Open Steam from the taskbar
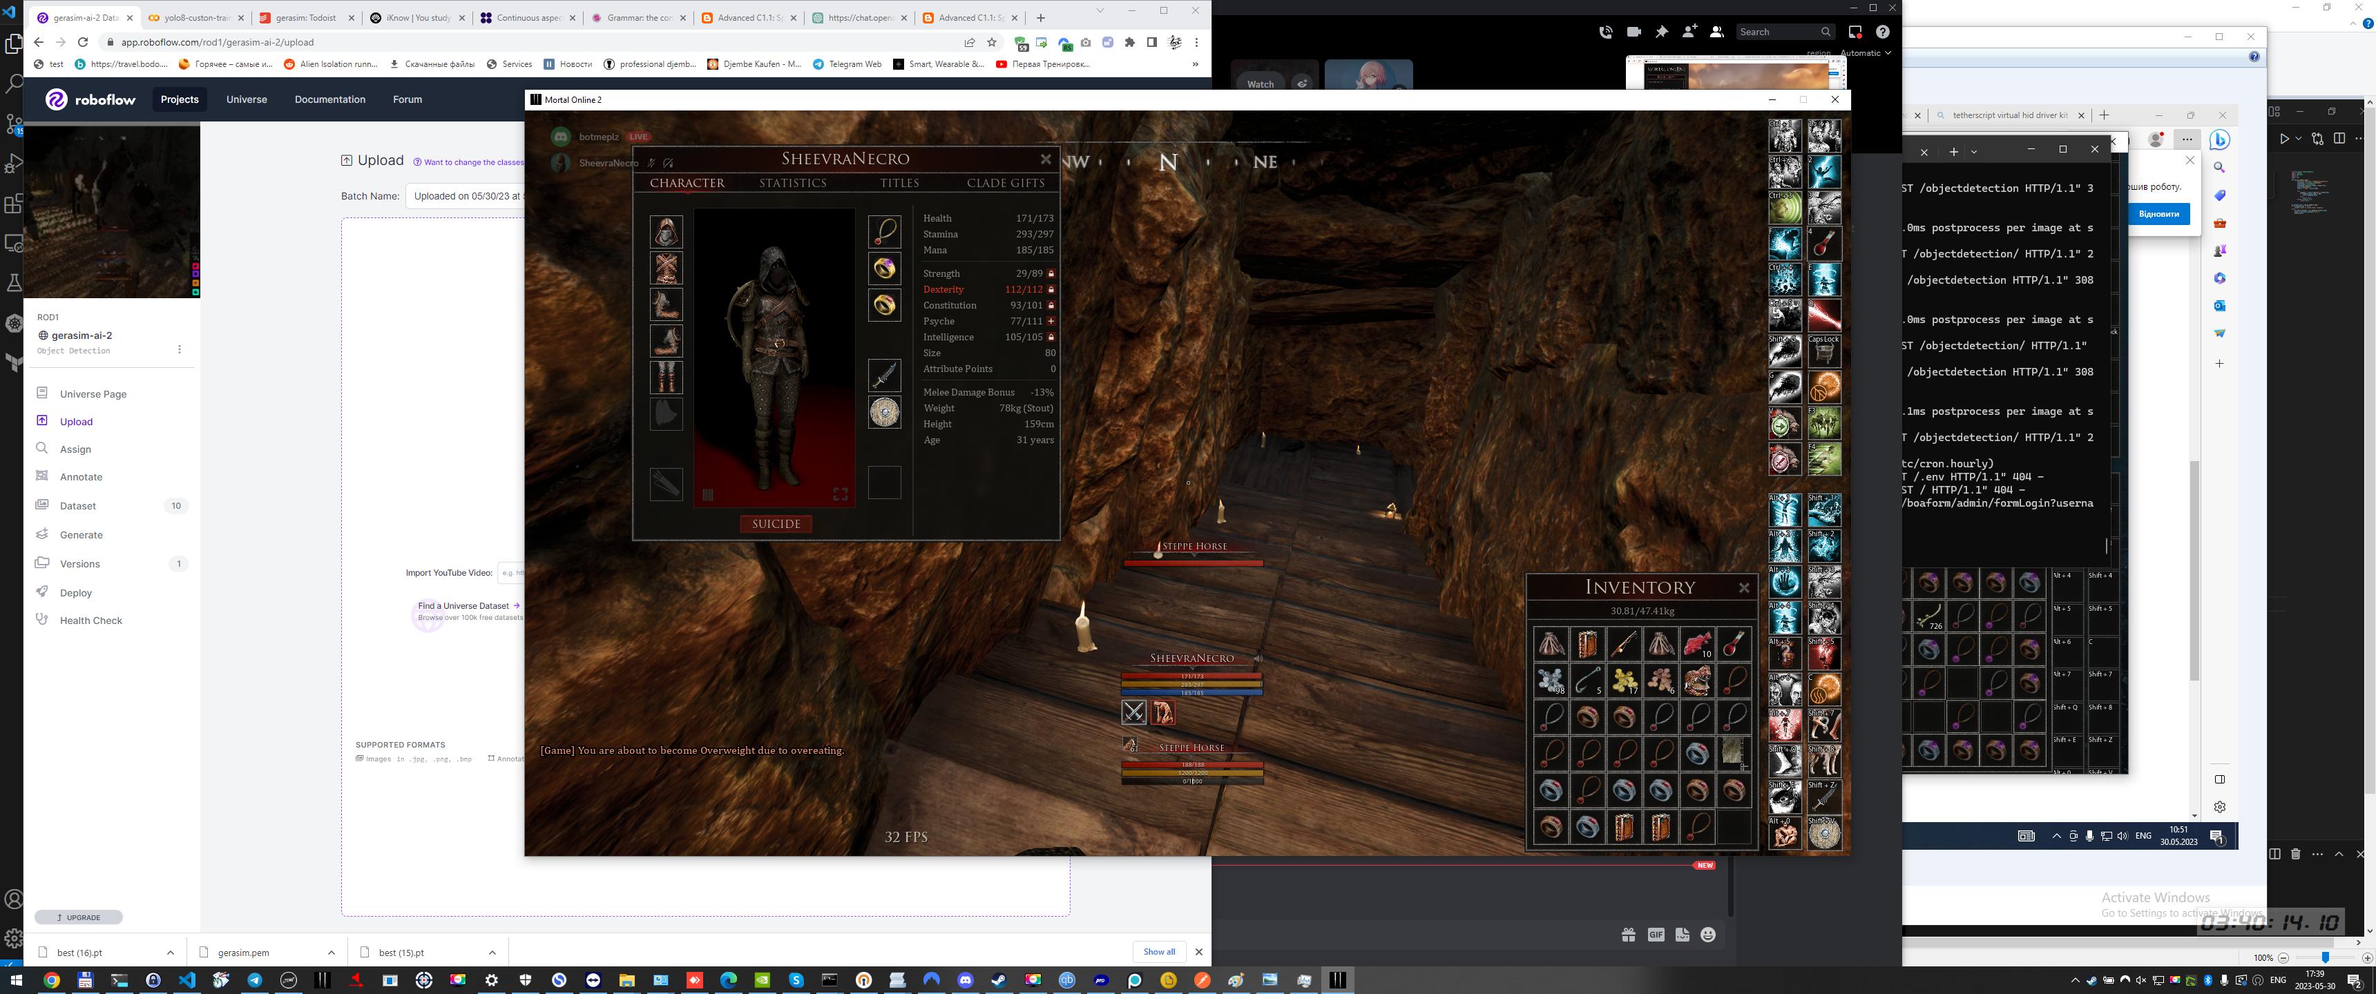The image size is (2376, 994). tap(999, 980)
